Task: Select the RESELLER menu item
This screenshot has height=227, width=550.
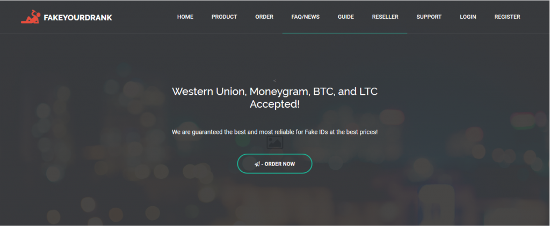Action: [385, 17]
